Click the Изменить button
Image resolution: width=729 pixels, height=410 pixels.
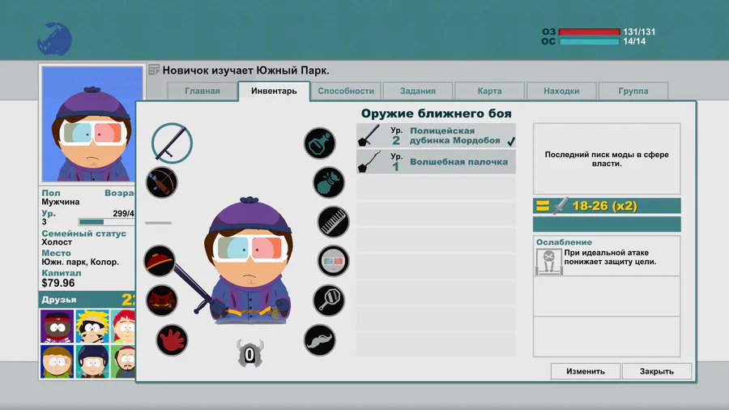pyautogui.click(x=586, y=371)
